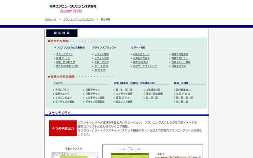Viewport: 253px width, 158px height.
Task: Open the 柱入力/自動割り付け link
Action: (67, 66)
